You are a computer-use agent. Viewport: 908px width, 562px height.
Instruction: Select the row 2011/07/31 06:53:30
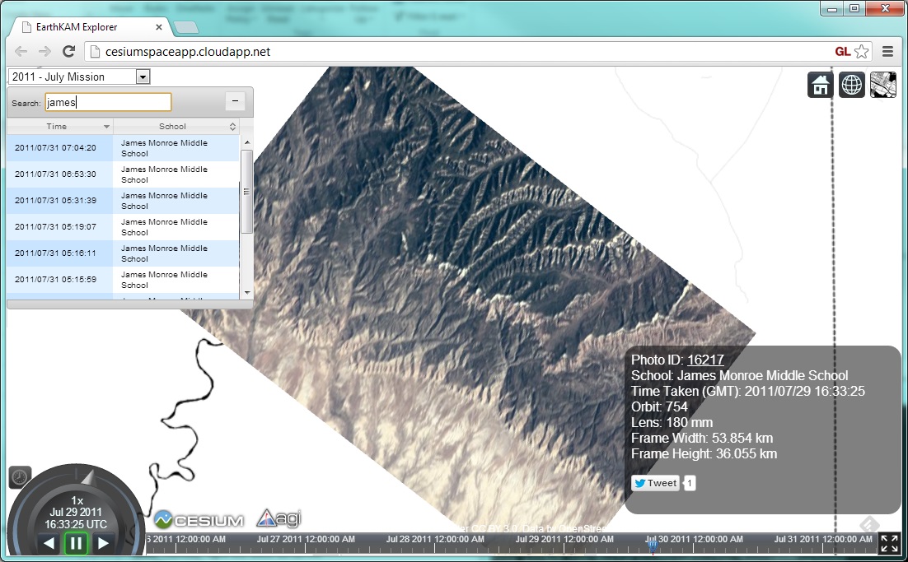tap(123, 174)
